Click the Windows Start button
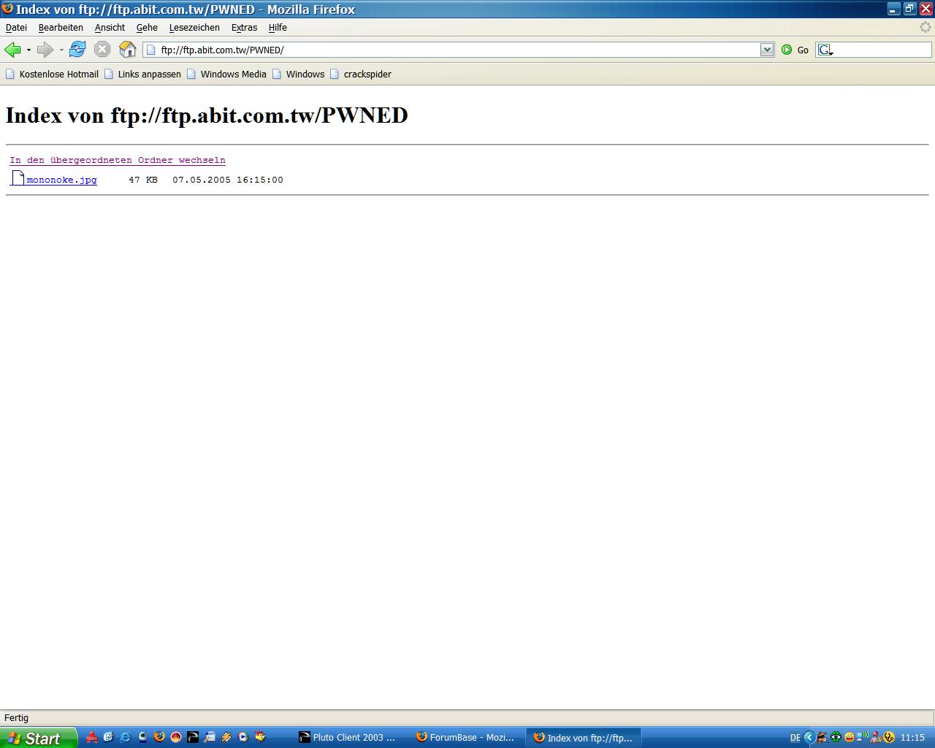Screen dimensions: 935x748 38,738
